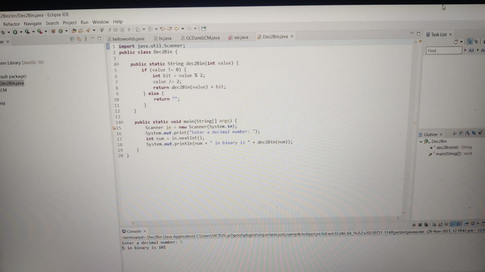Open the Project menu
Screen dimensions: 485x272
point(70,23)
